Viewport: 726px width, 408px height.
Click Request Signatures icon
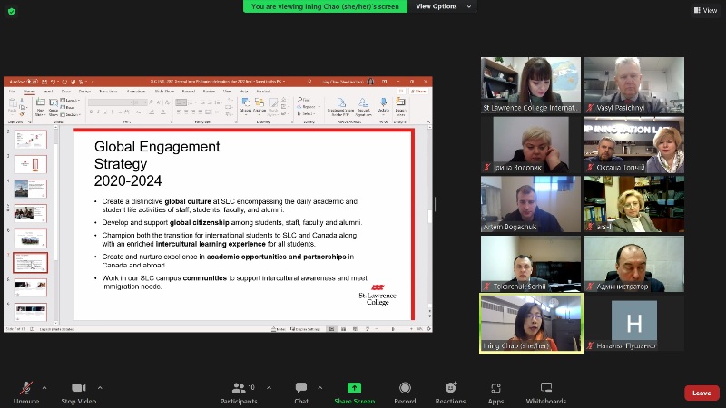[364, 106]
